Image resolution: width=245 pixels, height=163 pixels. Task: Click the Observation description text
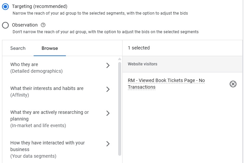106,32
